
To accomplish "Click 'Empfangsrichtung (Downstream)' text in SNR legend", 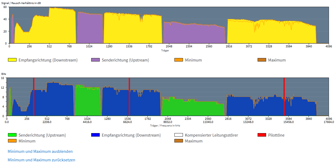I will [48, 60].
